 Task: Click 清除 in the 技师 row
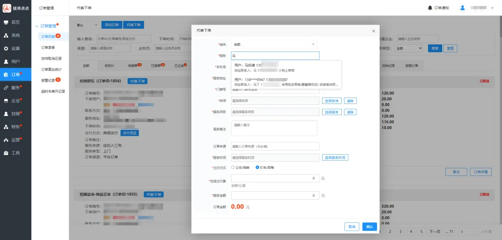pos(350,101)
